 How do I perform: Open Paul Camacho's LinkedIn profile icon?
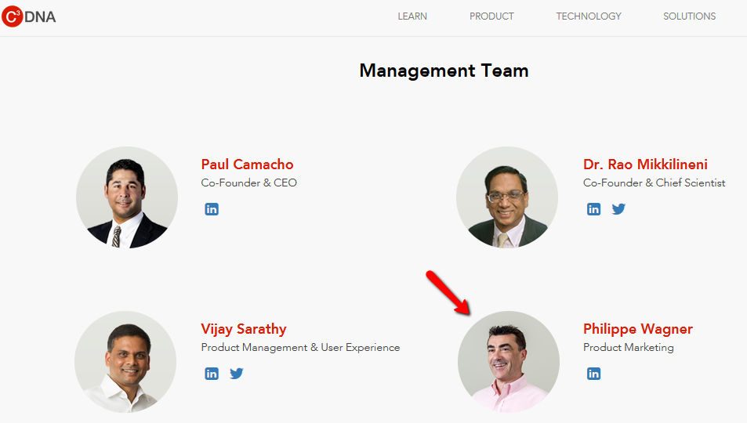[x=212, y=209]
